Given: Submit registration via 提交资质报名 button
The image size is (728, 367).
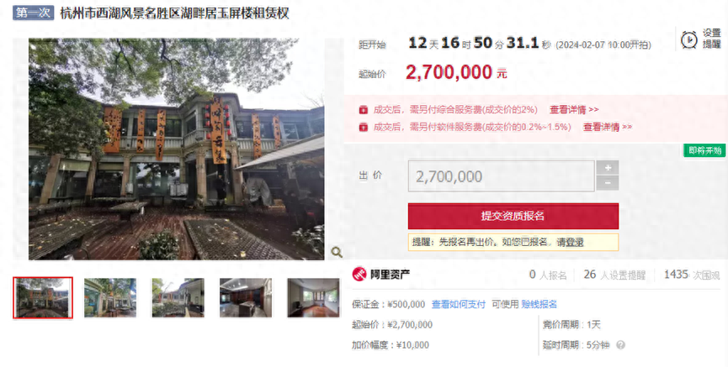Looking at the screenshot, I should 513,216.
